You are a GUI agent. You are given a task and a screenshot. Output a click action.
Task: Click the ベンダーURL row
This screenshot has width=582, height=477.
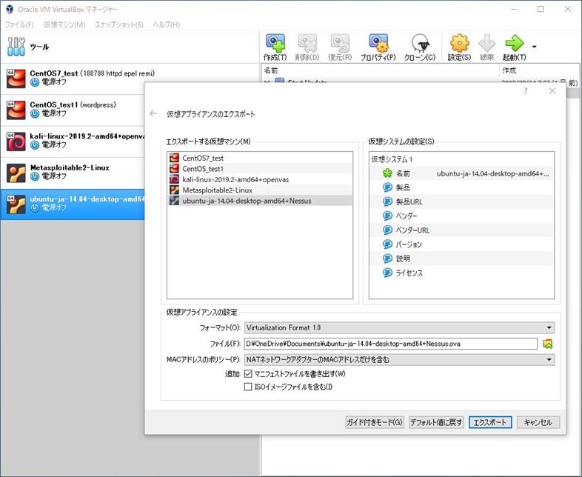[461, 230]
